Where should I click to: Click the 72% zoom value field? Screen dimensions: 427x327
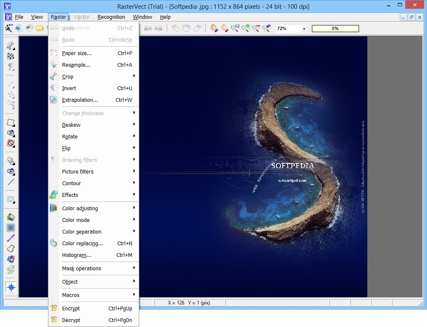point(288,29)
